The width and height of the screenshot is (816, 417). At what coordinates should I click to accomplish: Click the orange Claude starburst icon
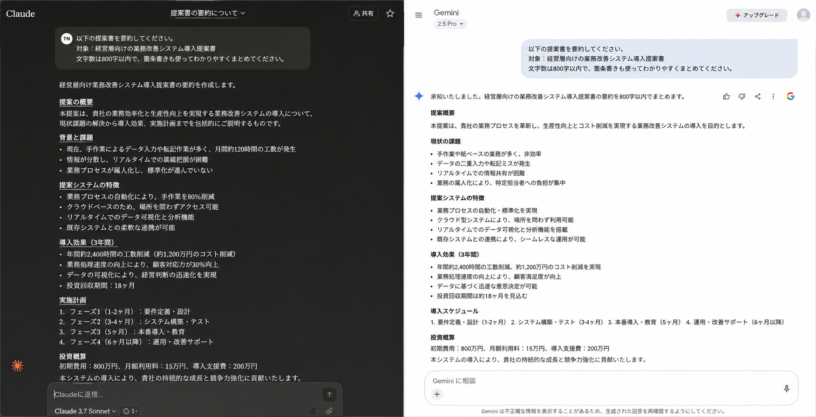[x=17, y=366]
